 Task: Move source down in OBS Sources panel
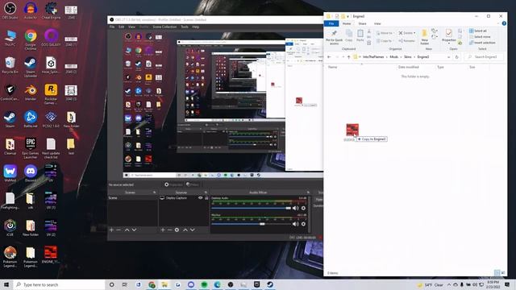click(192, 230)
